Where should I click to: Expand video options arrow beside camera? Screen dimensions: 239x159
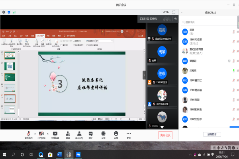click(x=47, y=134)
